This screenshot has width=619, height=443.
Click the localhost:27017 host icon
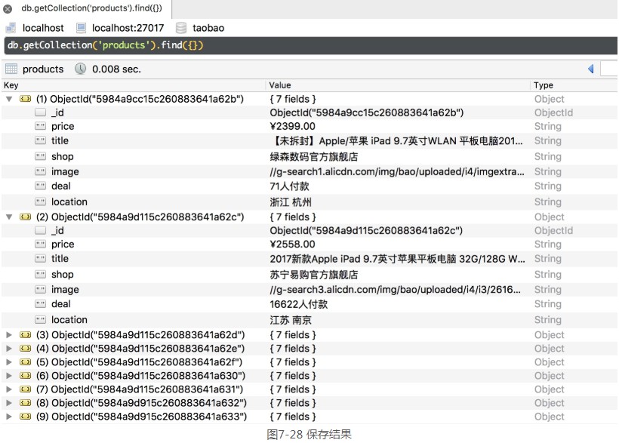[81, 28]
